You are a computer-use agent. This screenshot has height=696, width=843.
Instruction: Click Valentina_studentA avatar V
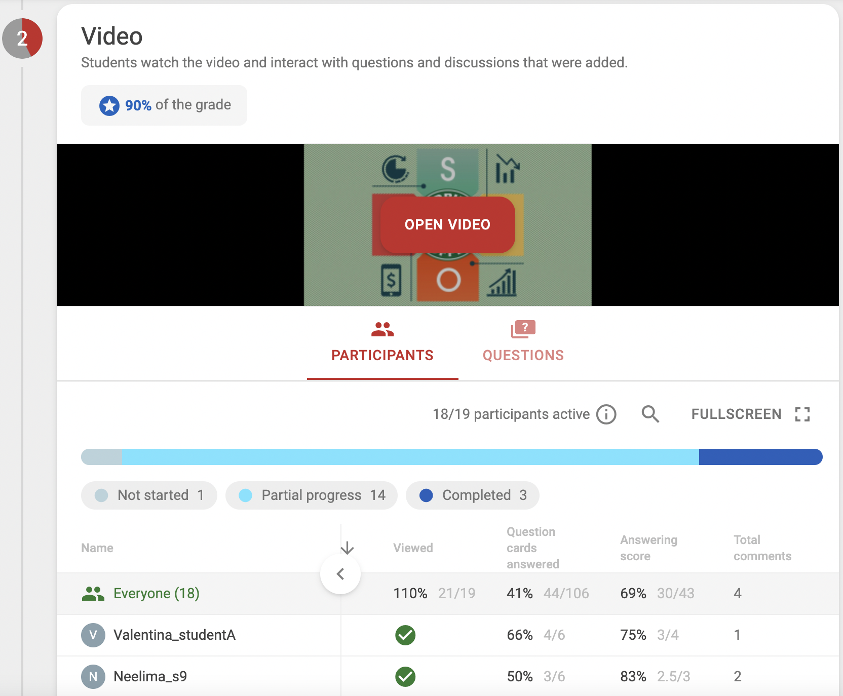pyautogui.click(x=93, y=635)
